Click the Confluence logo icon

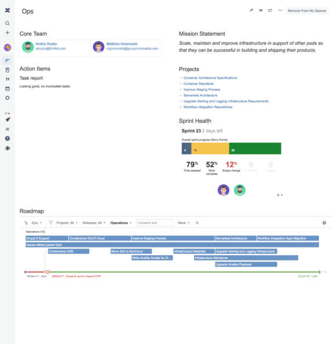coord(7,10)
